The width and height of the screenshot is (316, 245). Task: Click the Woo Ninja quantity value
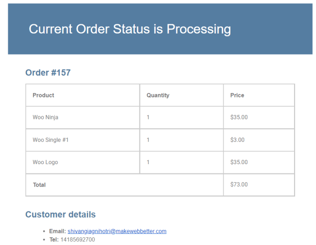(x=148, y=117)
